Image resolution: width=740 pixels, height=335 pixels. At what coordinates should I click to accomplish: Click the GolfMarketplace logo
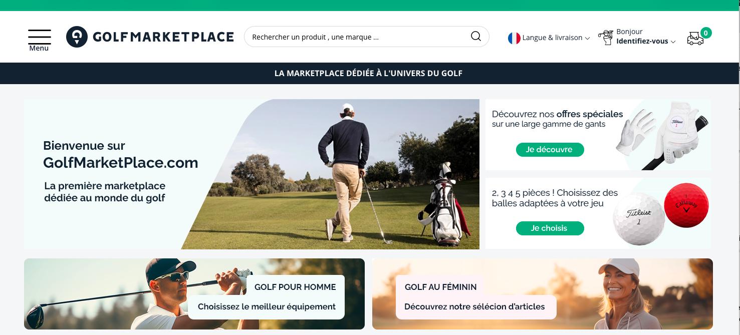coord(150,37)
